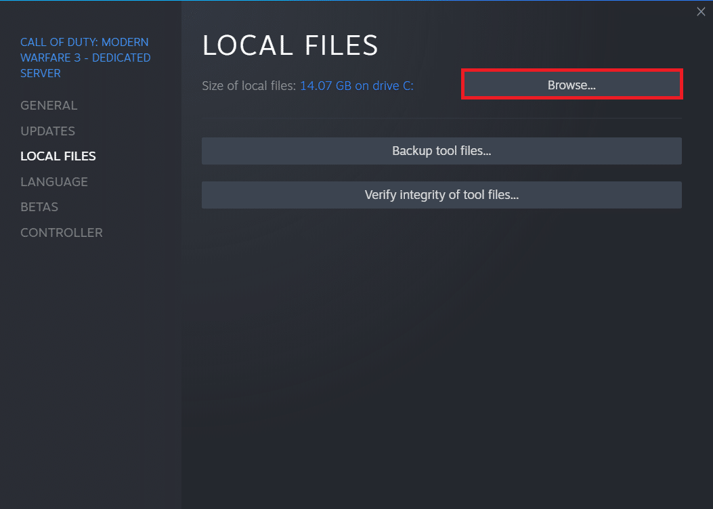Open the Betas tab
The width and height of the screenshot is (713, 509).
pyautogui.click(x=39, y=207)
